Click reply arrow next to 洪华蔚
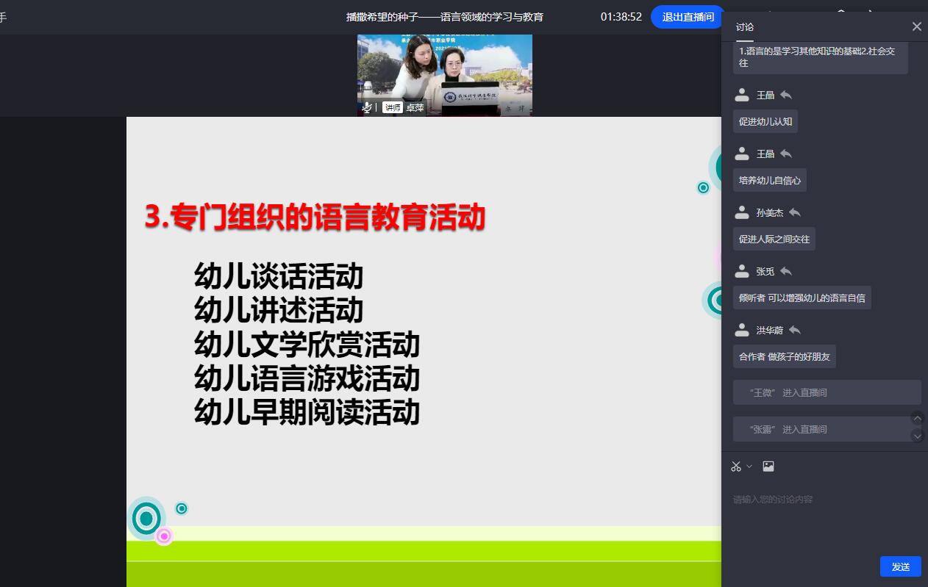928x587 pixels. pyautogui.click(x=795, y=330)
